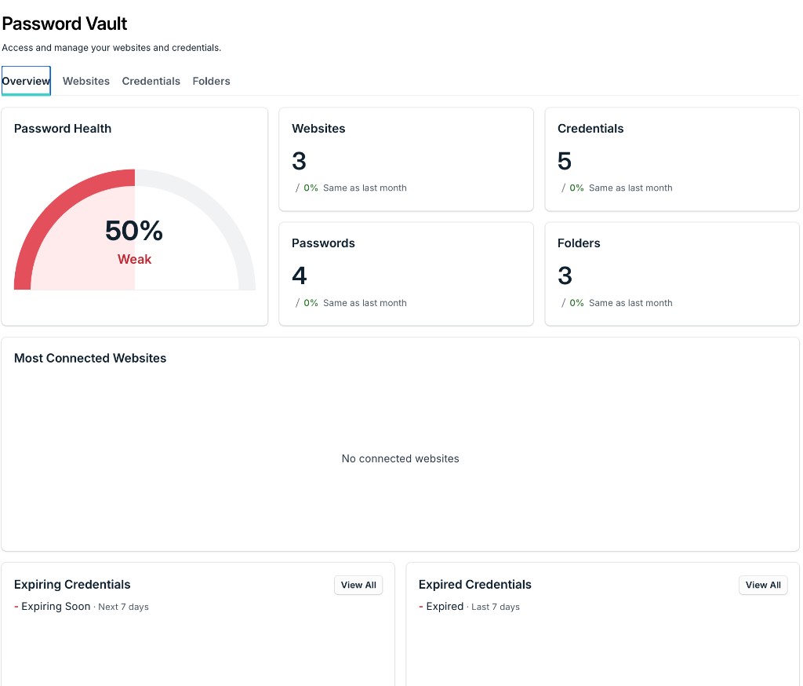This screenshot has width=803, height=686.
Task: Select the Folders count card
Action: (x=672, y=274)
